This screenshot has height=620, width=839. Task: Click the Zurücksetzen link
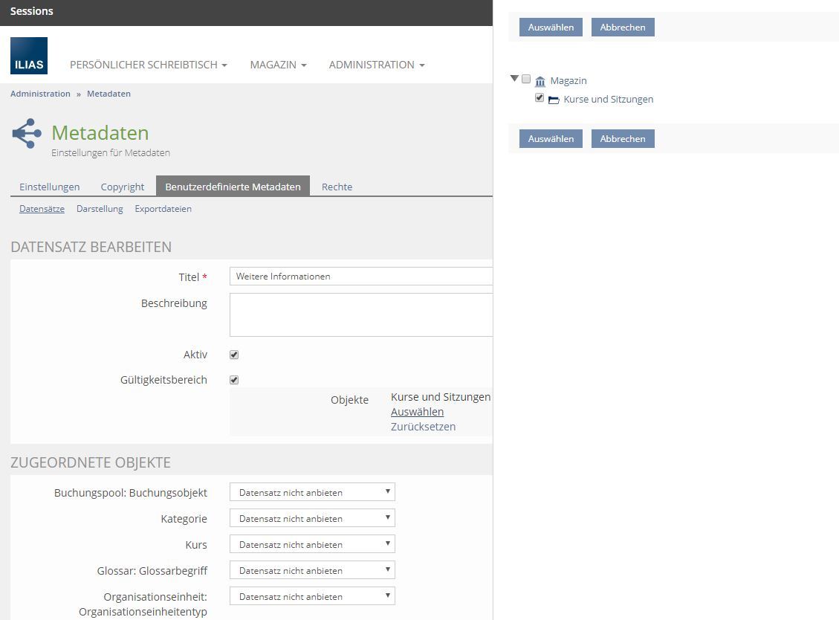(x=423, y=427)
